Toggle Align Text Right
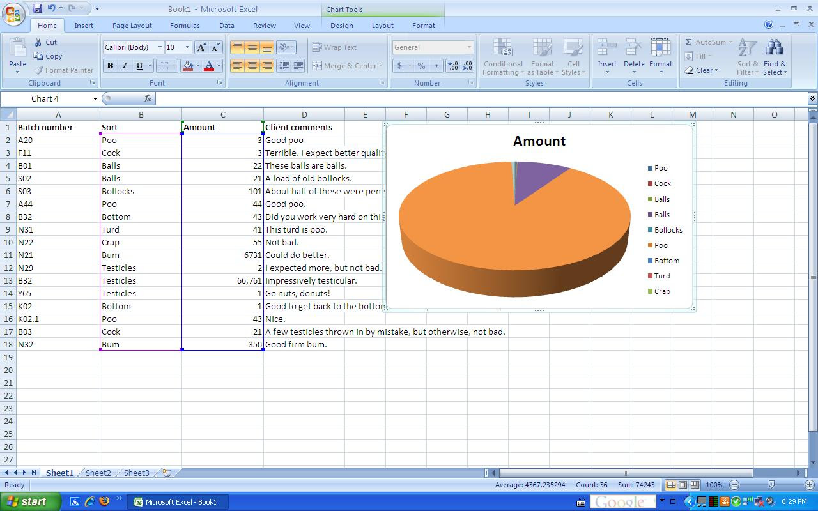 point(266,66)
